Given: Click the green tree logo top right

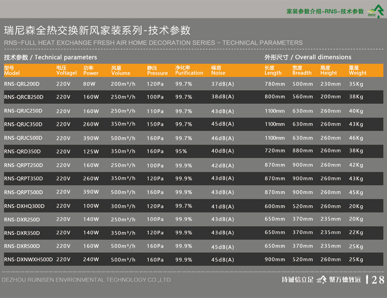Looking at the screenshot, I should 375,11.
